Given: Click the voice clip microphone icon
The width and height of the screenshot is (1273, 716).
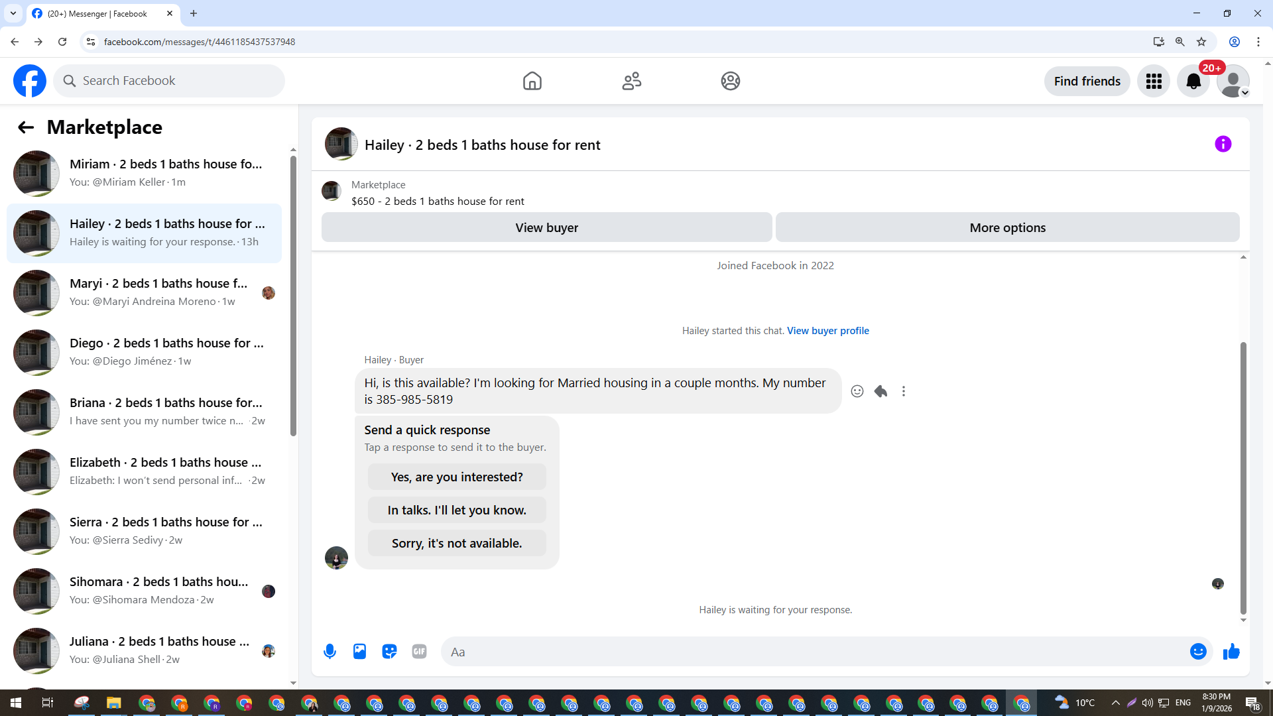Looking at the screenshot, I should click(x=330, y=652).
